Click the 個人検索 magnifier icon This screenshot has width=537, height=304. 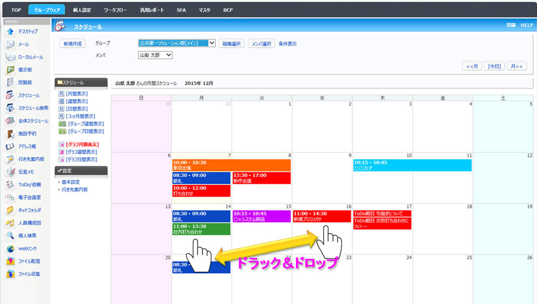(10, 236)
